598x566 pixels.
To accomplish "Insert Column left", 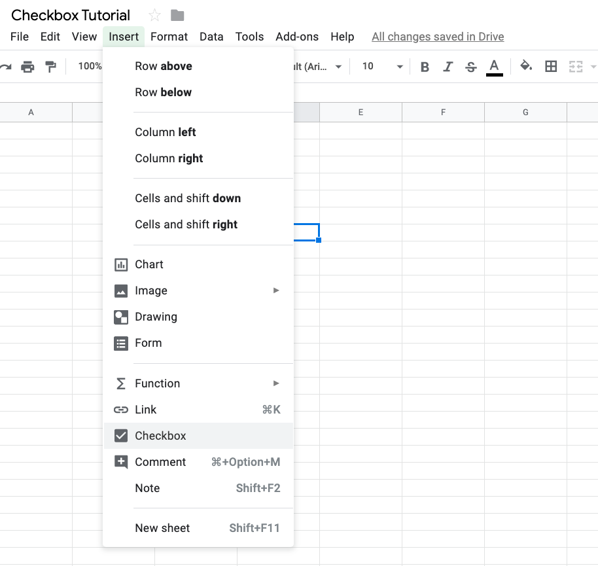I will [x=198, y=132].
